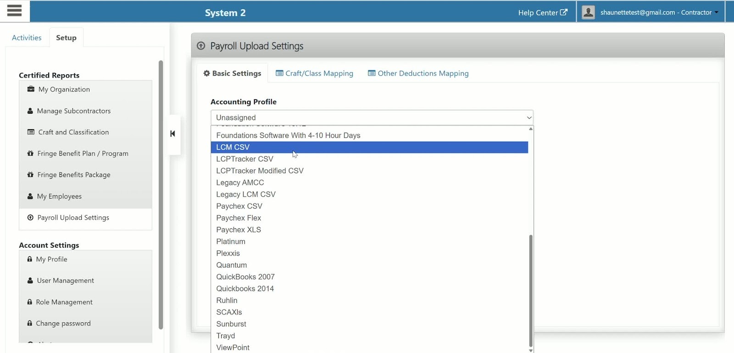Choose the Paychex XLS option
Screen dimensions: 734x353
[x=369, y=230]
